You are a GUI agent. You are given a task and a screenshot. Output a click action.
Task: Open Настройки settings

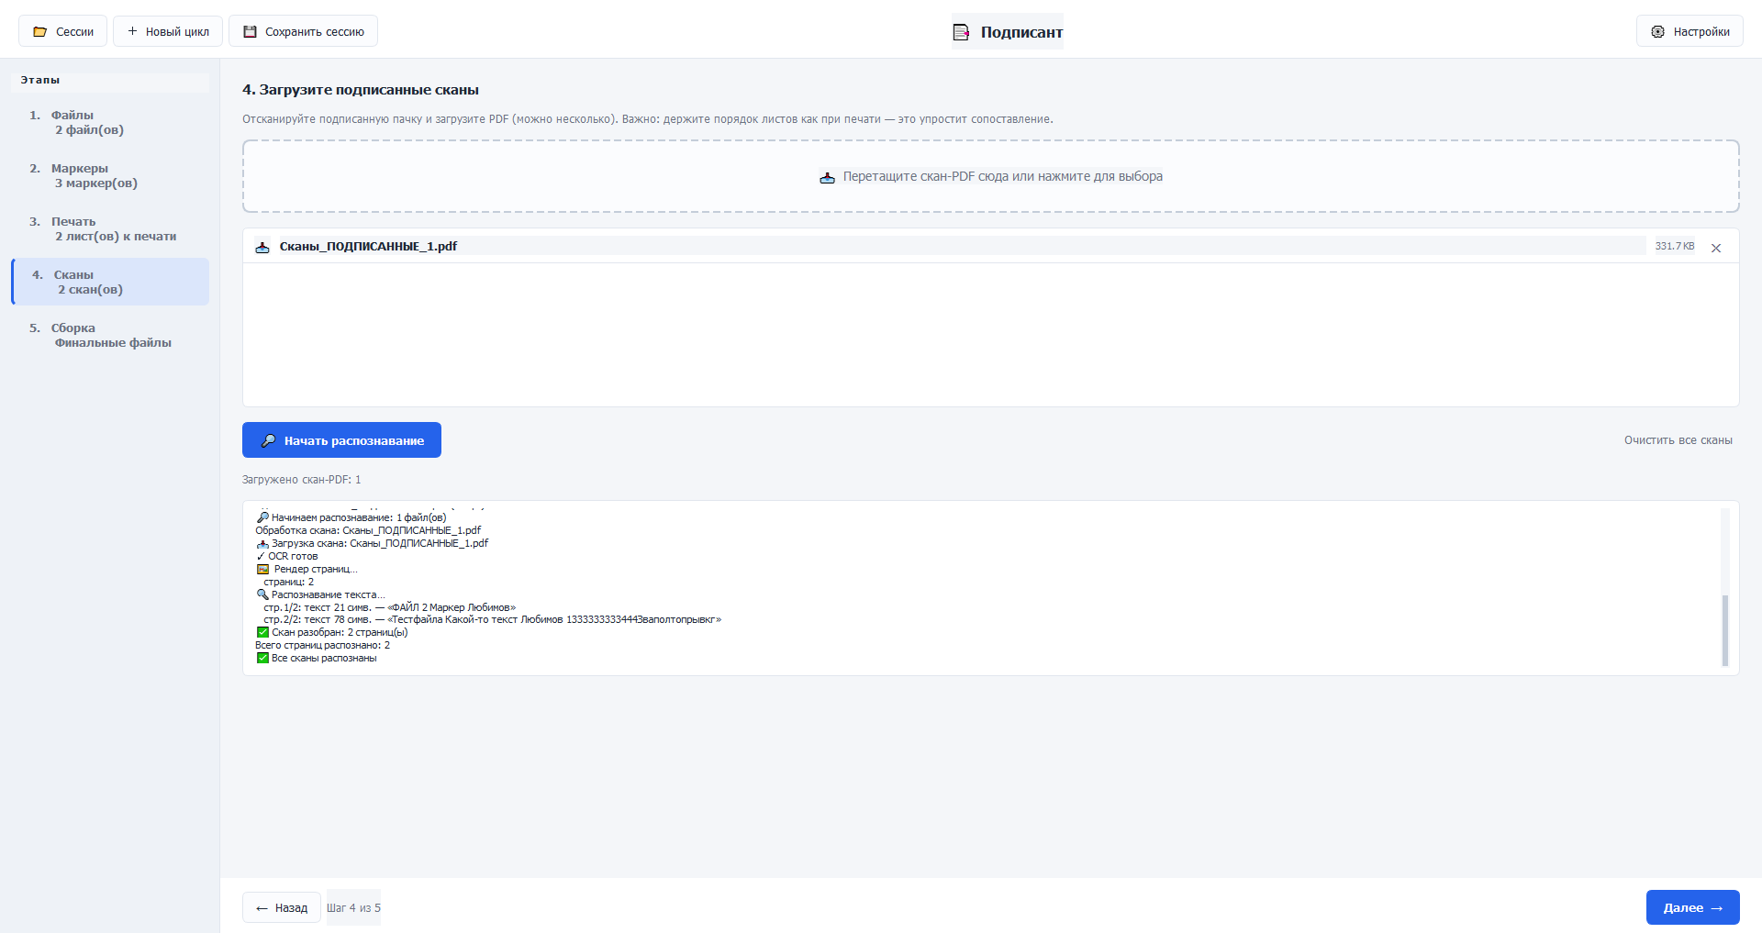pos(1690,31)
